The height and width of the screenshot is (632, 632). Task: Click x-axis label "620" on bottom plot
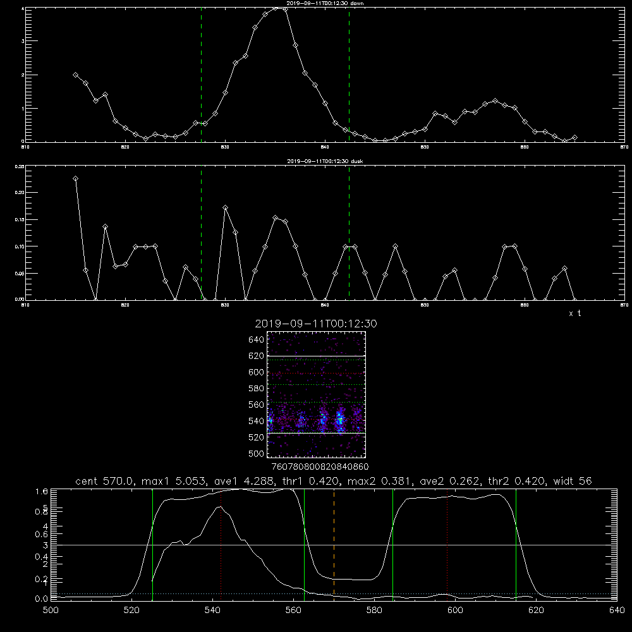tap(536, 611)
